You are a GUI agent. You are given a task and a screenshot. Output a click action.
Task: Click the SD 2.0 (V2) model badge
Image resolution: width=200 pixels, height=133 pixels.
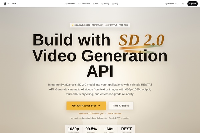[x=100, y=25]
